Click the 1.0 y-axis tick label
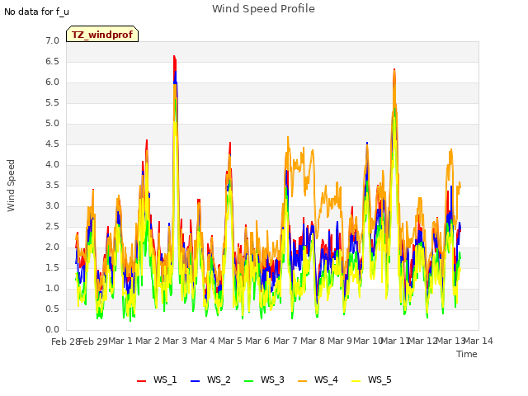The image size is (528, 396). 52,289
